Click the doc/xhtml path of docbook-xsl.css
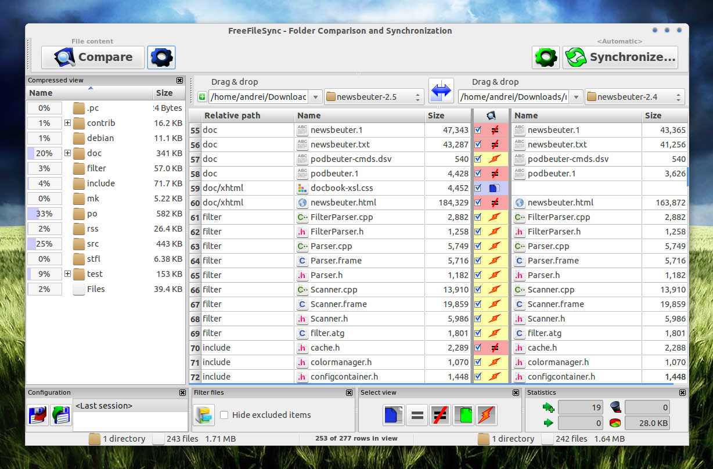 (223, 188)
